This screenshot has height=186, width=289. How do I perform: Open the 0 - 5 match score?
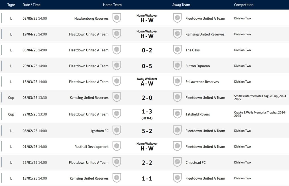(x=147, y=66)
